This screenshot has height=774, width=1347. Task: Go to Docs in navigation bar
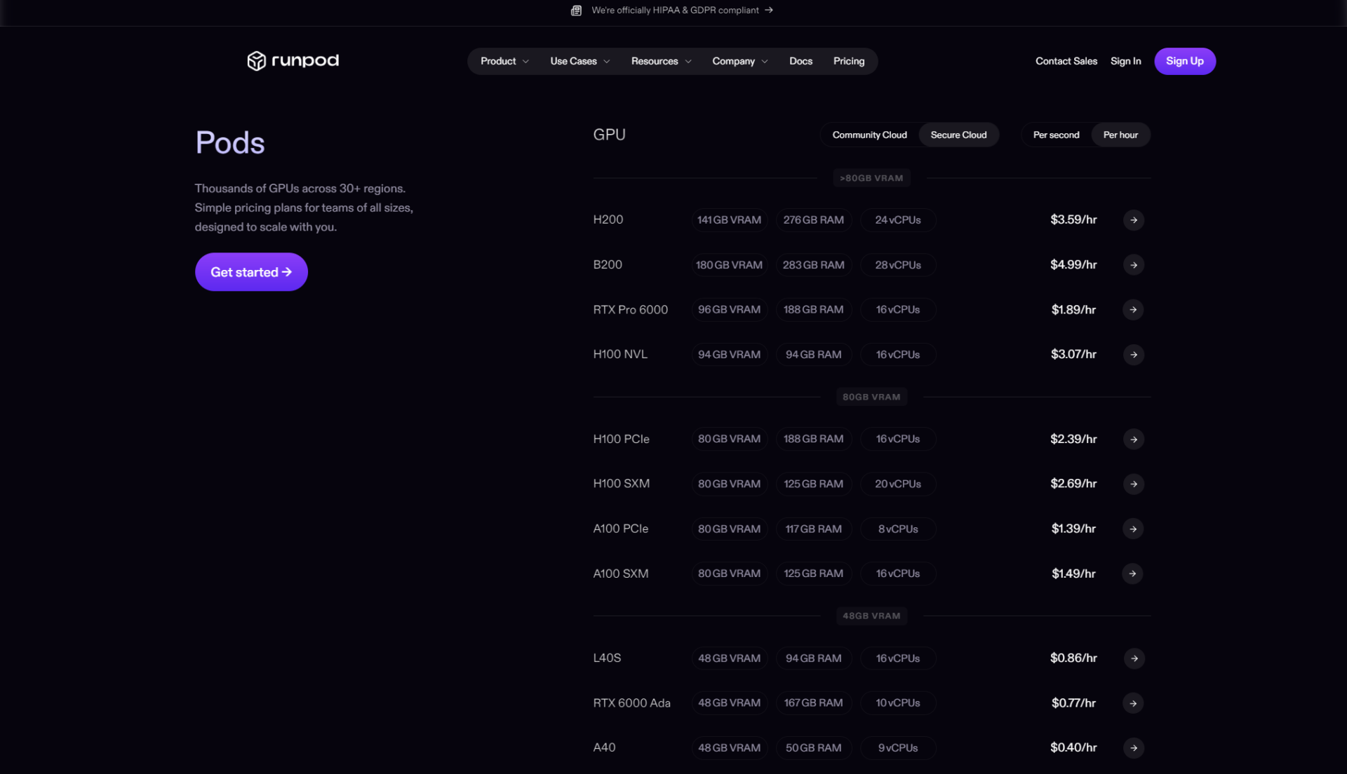pyautogui.click(x=800, y=62)
